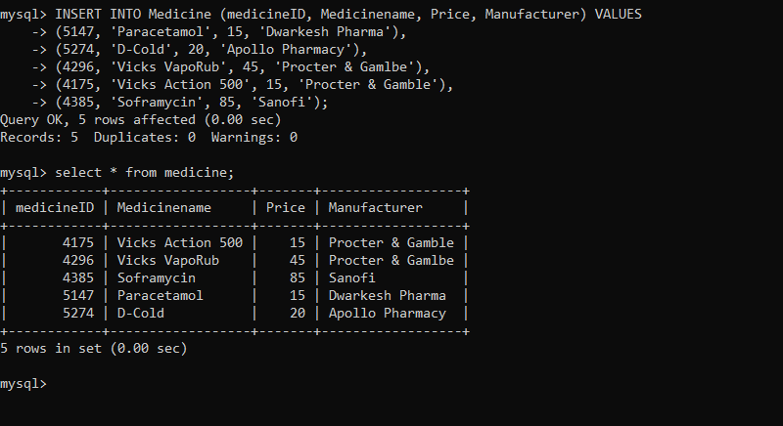This screenshot has width=783, height=426.
Task: Select the Vicks Action 500 table cell
Action: pyautogui.click(x=180, y=242)
